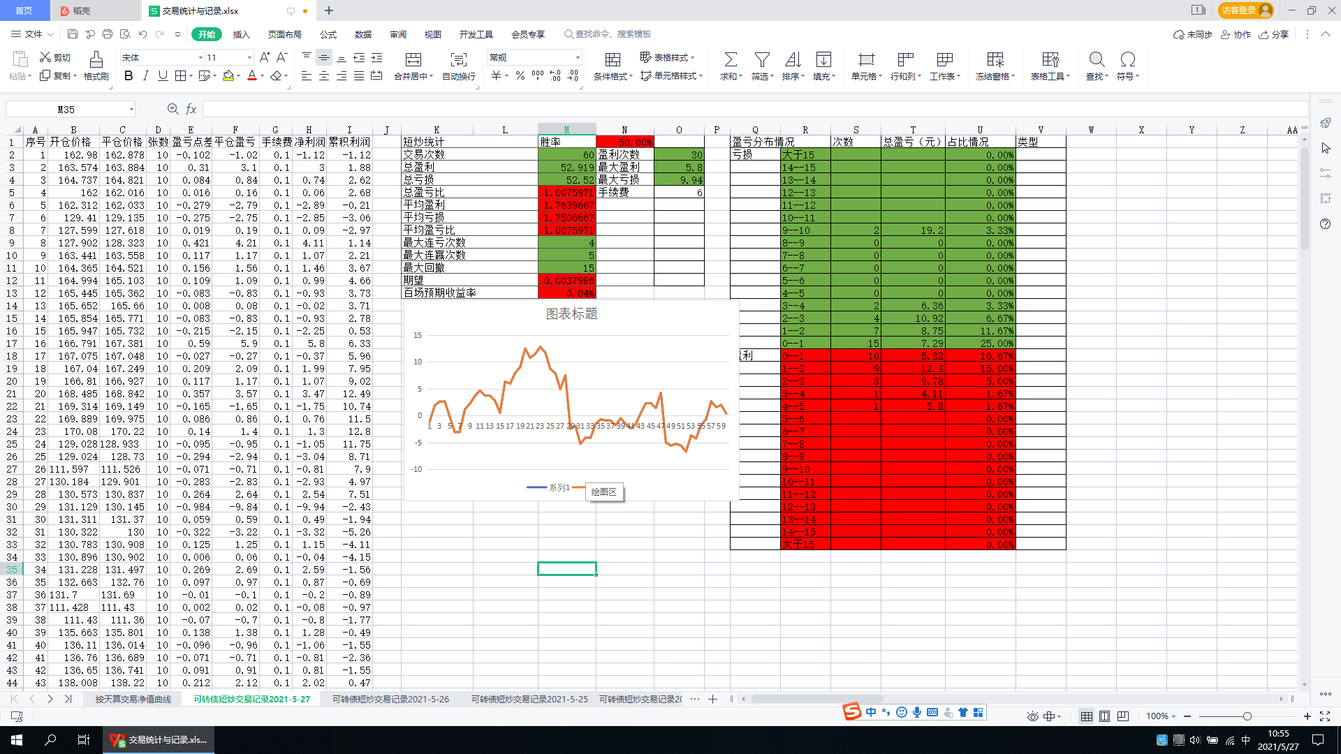Click the Copy (复制) button
The width and height of the screenshot is (1341, 754).
pyautogui.click(x=55, y=75)
